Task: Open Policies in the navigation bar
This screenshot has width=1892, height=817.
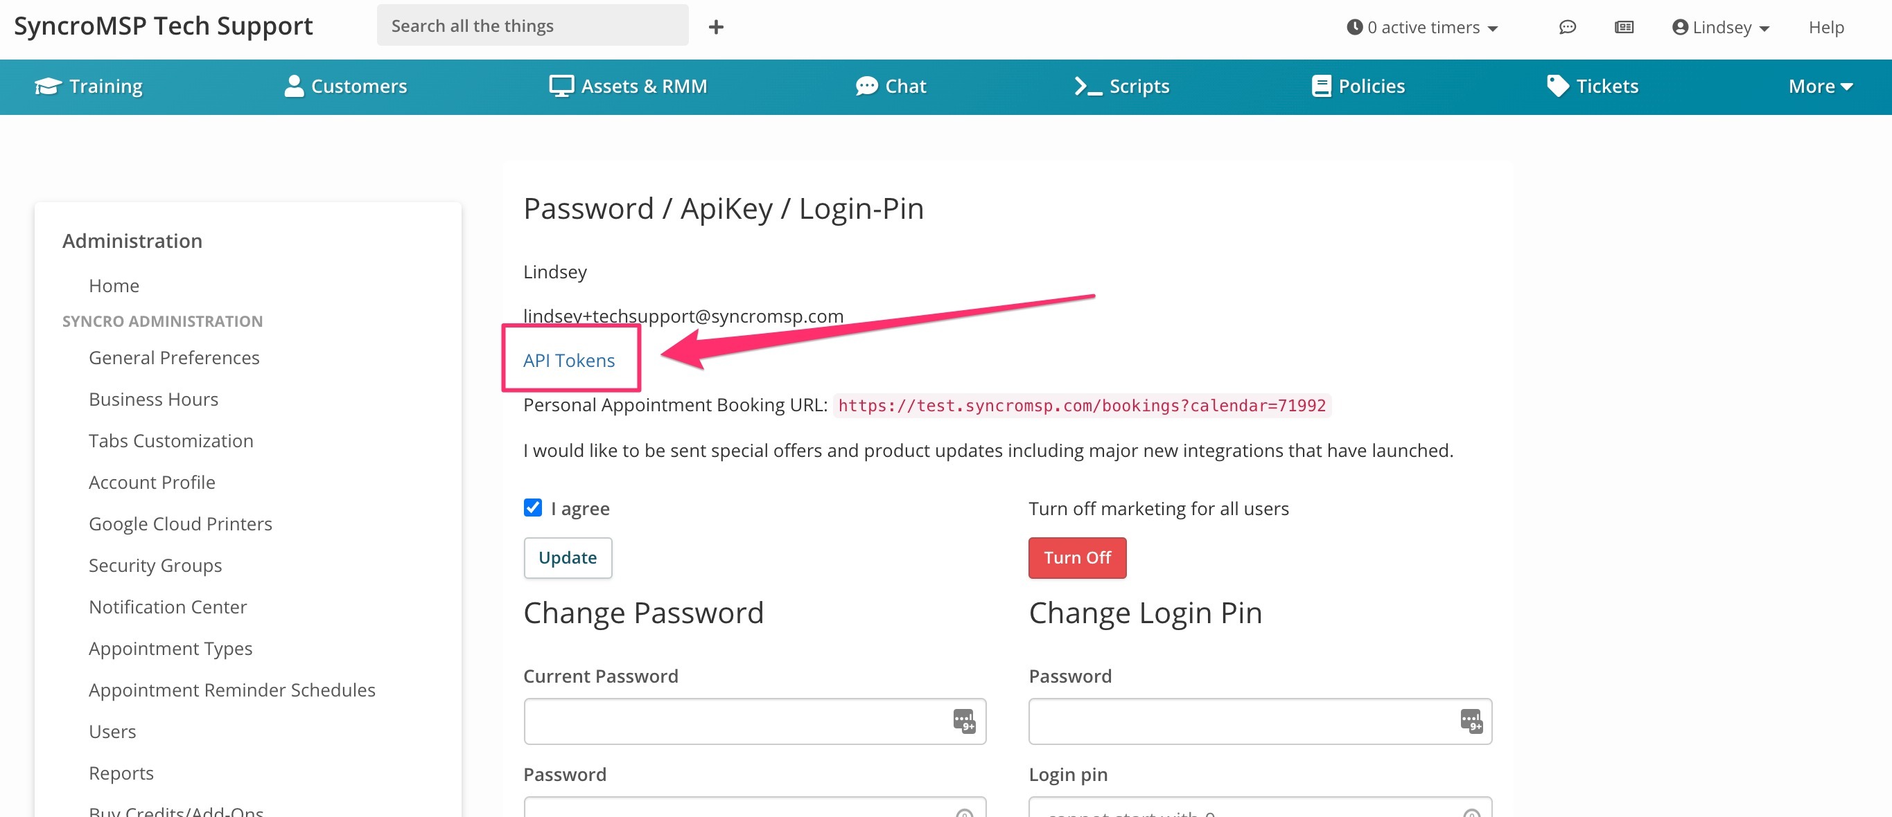Action: click(x=1357, y=86)
